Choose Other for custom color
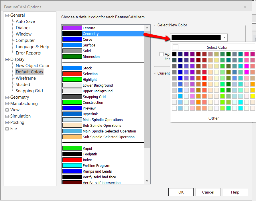The image size is (256, 201). [x=214, y=118]
